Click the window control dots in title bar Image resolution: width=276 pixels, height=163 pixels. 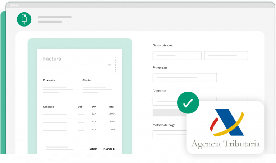14,6
